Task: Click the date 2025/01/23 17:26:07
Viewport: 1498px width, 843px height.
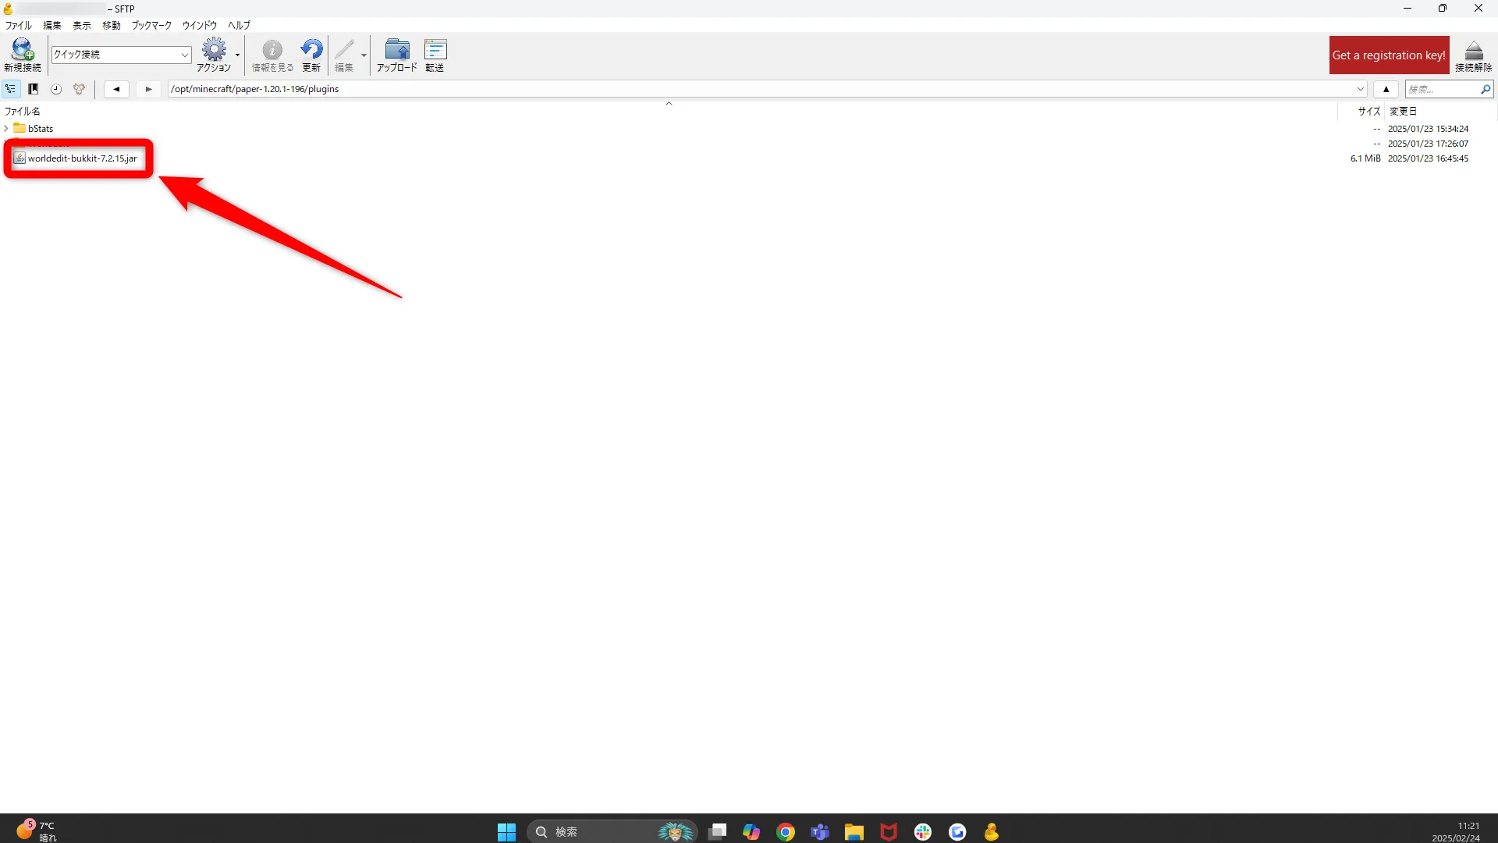Action: pyautogui.click(x=1428, y=144)
